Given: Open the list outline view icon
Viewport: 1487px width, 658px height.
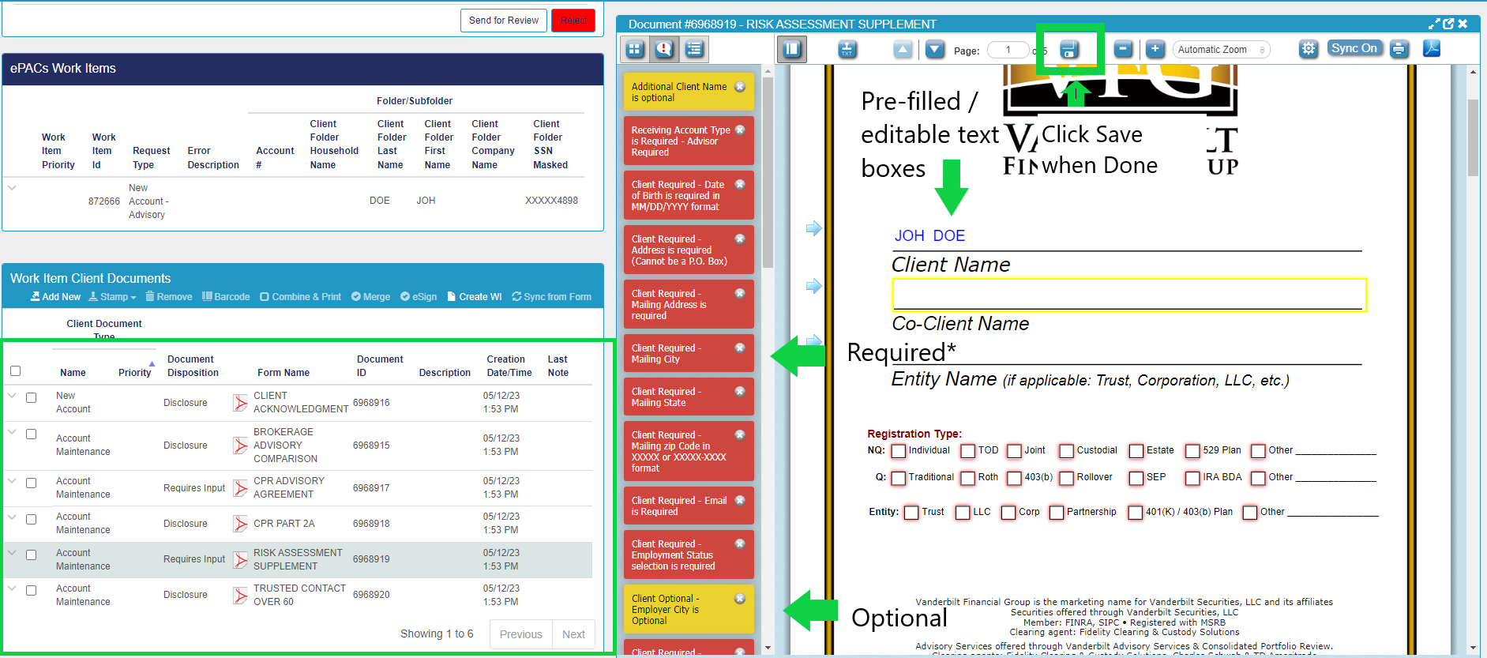Looking at the screenshot, I should (x=694, y=49).
